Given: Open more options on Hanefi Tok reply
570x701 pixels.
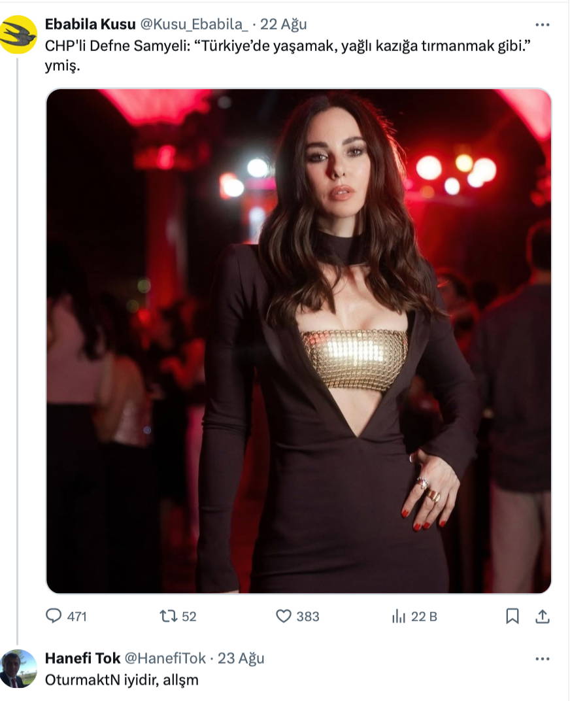Looking at the screenshot, I should point(542,658).
